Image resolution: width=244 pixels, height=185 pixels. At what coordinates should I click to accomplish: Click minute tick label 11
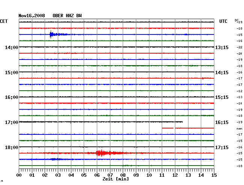click(x=162, y=175)
